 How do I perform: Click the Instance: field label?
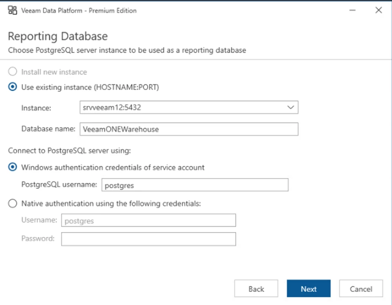[x=36, y=108]
